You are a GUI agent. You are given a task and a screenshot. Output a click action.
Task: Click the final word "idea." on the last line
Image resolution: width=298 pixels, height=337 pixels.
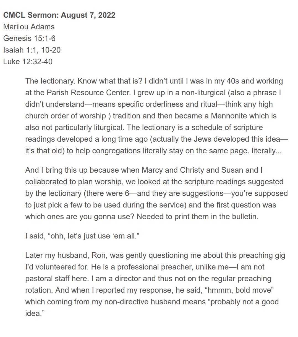point(35,313)
